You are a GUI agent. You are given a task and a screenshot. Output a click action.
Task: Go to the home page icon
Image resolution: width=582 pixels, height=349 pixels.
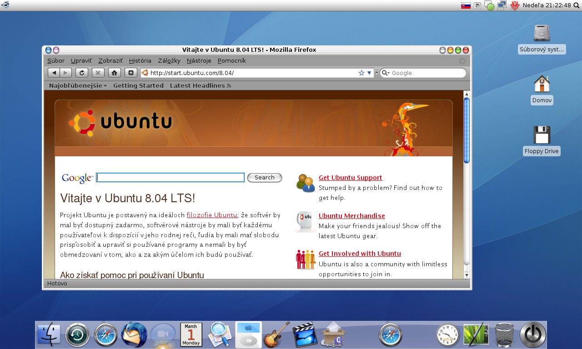115,73
